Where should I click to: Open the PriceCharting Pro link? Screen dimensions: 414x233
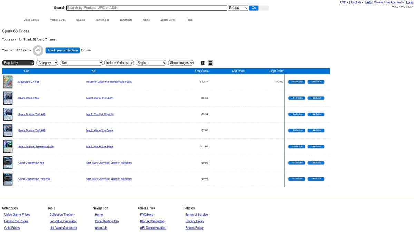point(107,221)
